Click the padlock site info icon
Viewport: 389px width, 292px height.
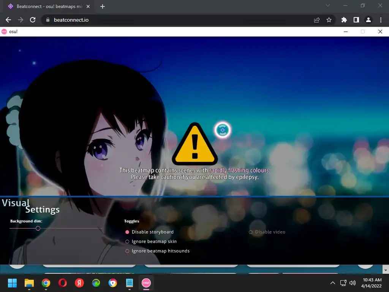pos(48,20)
